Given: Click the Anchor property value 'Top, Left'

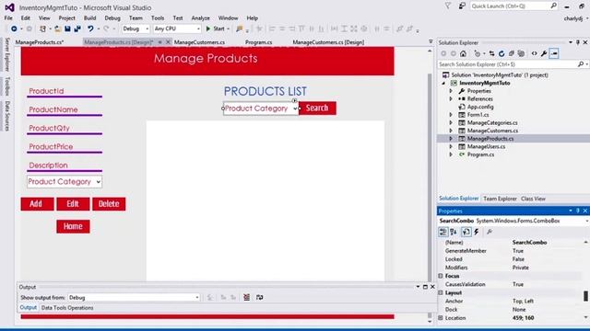Looking at the screenshot, I should pyautogui.click(x=523, y=301).
